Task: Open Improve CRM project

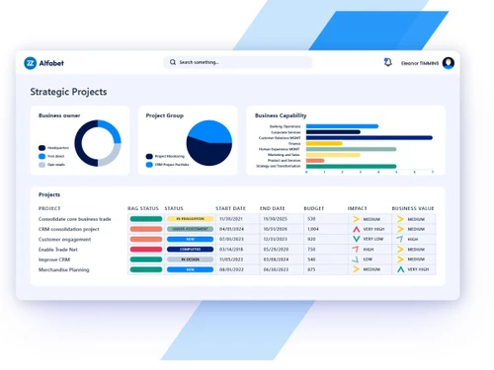Action: click(54, 259)
